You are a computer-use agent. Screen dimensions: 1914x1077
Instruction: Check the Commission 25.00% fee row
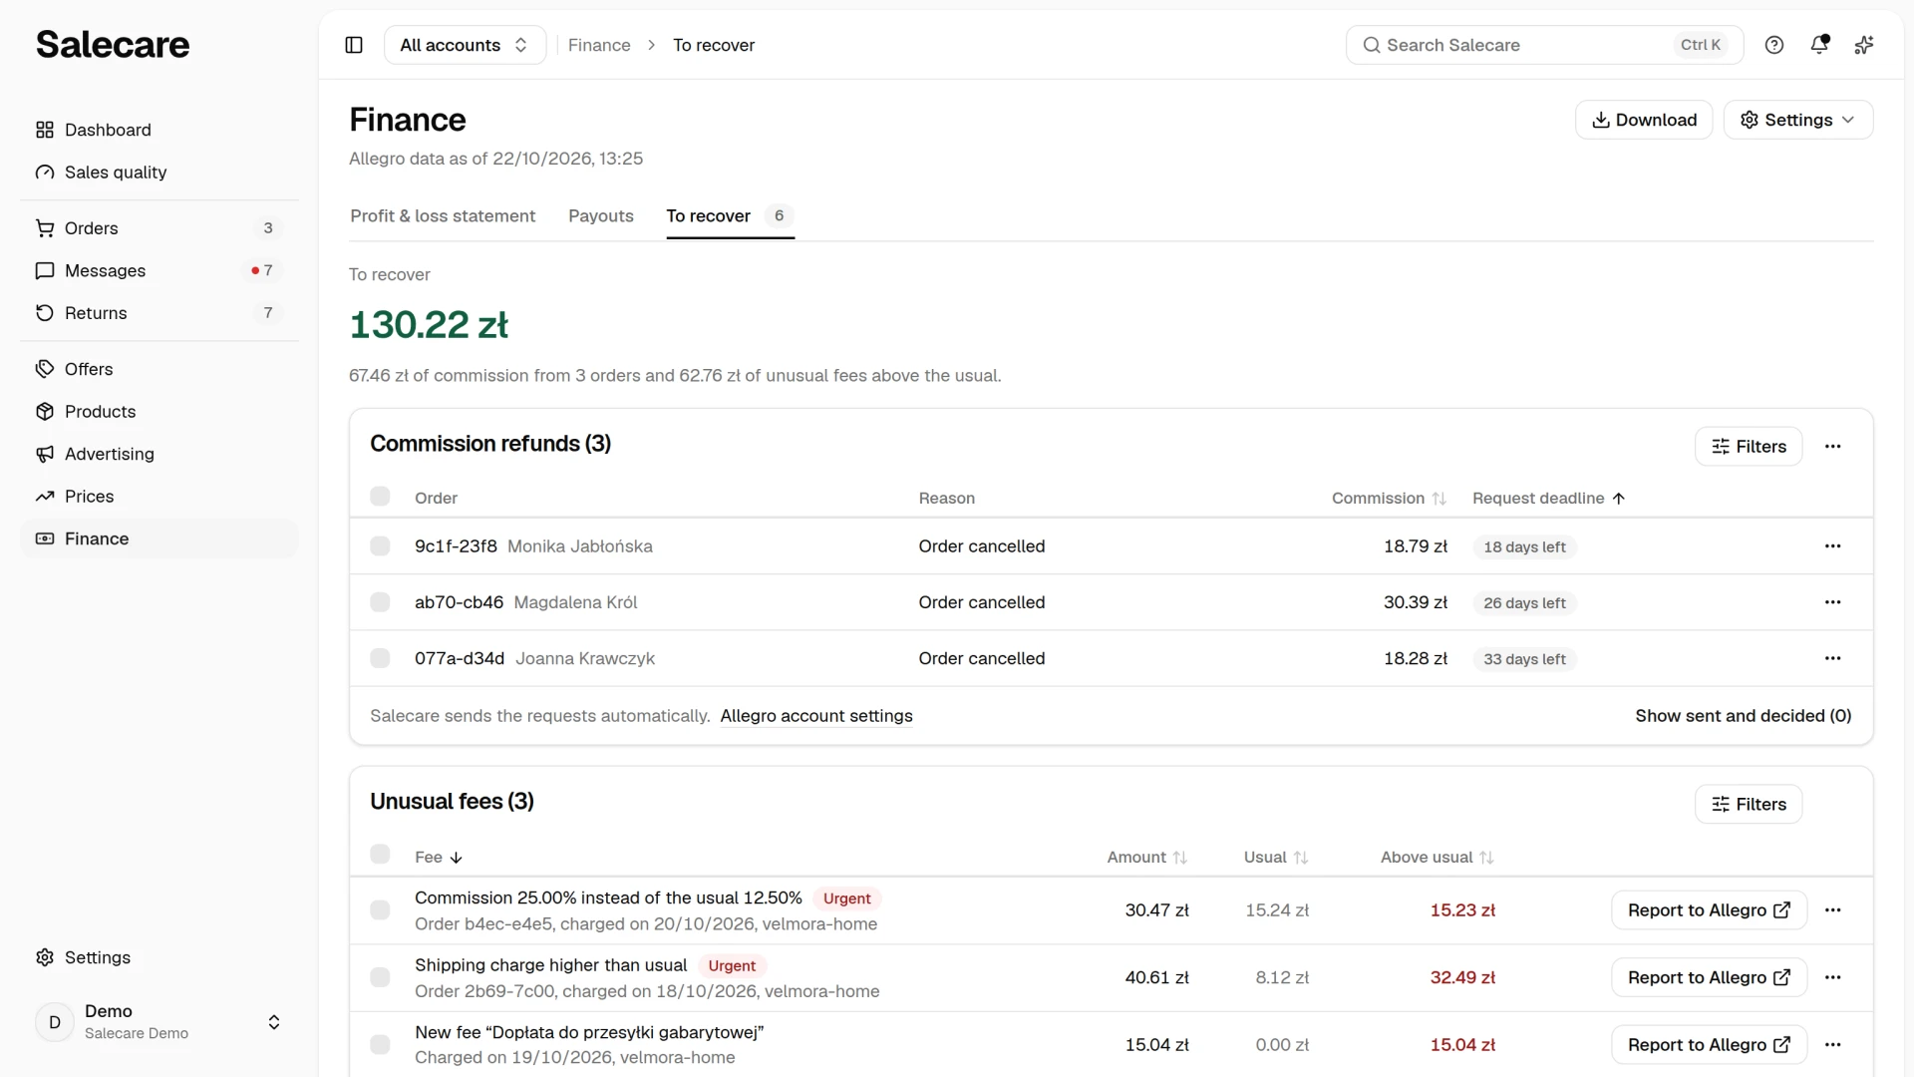pos(380,910)
